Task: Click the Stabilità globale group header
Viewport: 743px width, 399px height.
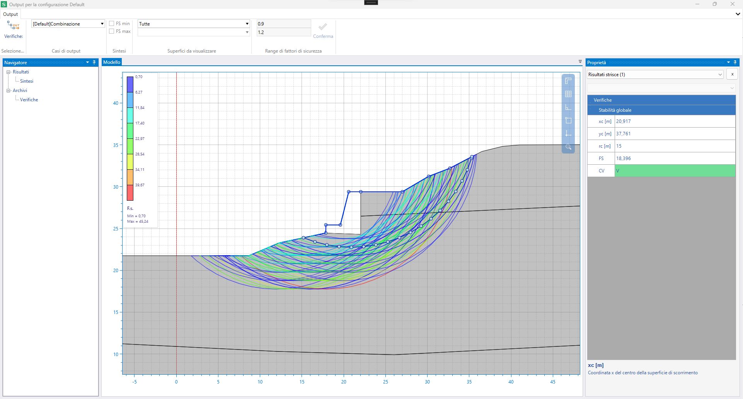Action: click(661, 110)
